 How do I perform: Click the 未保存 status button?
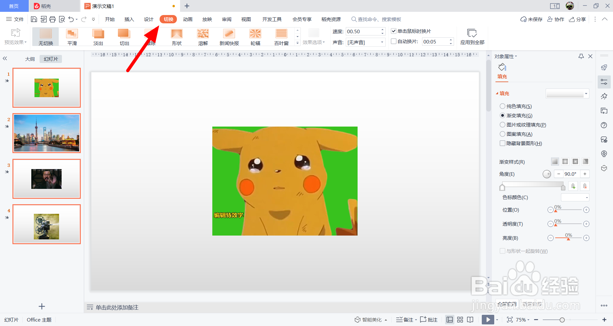coord(532,19)
